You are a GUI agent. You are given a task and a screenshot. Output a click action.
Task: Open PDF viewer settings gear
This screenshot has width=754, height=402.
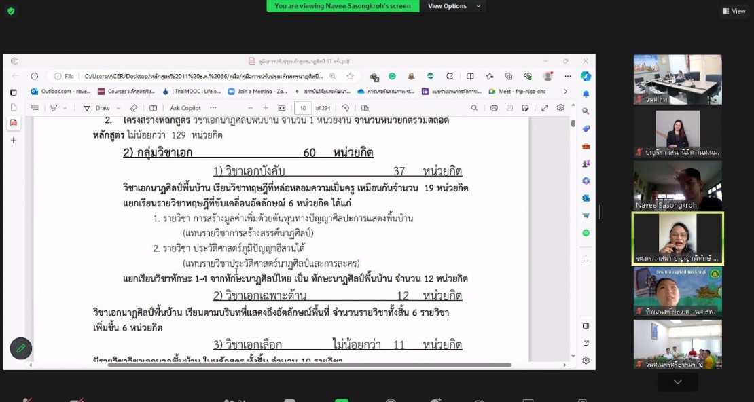point(560,108)
